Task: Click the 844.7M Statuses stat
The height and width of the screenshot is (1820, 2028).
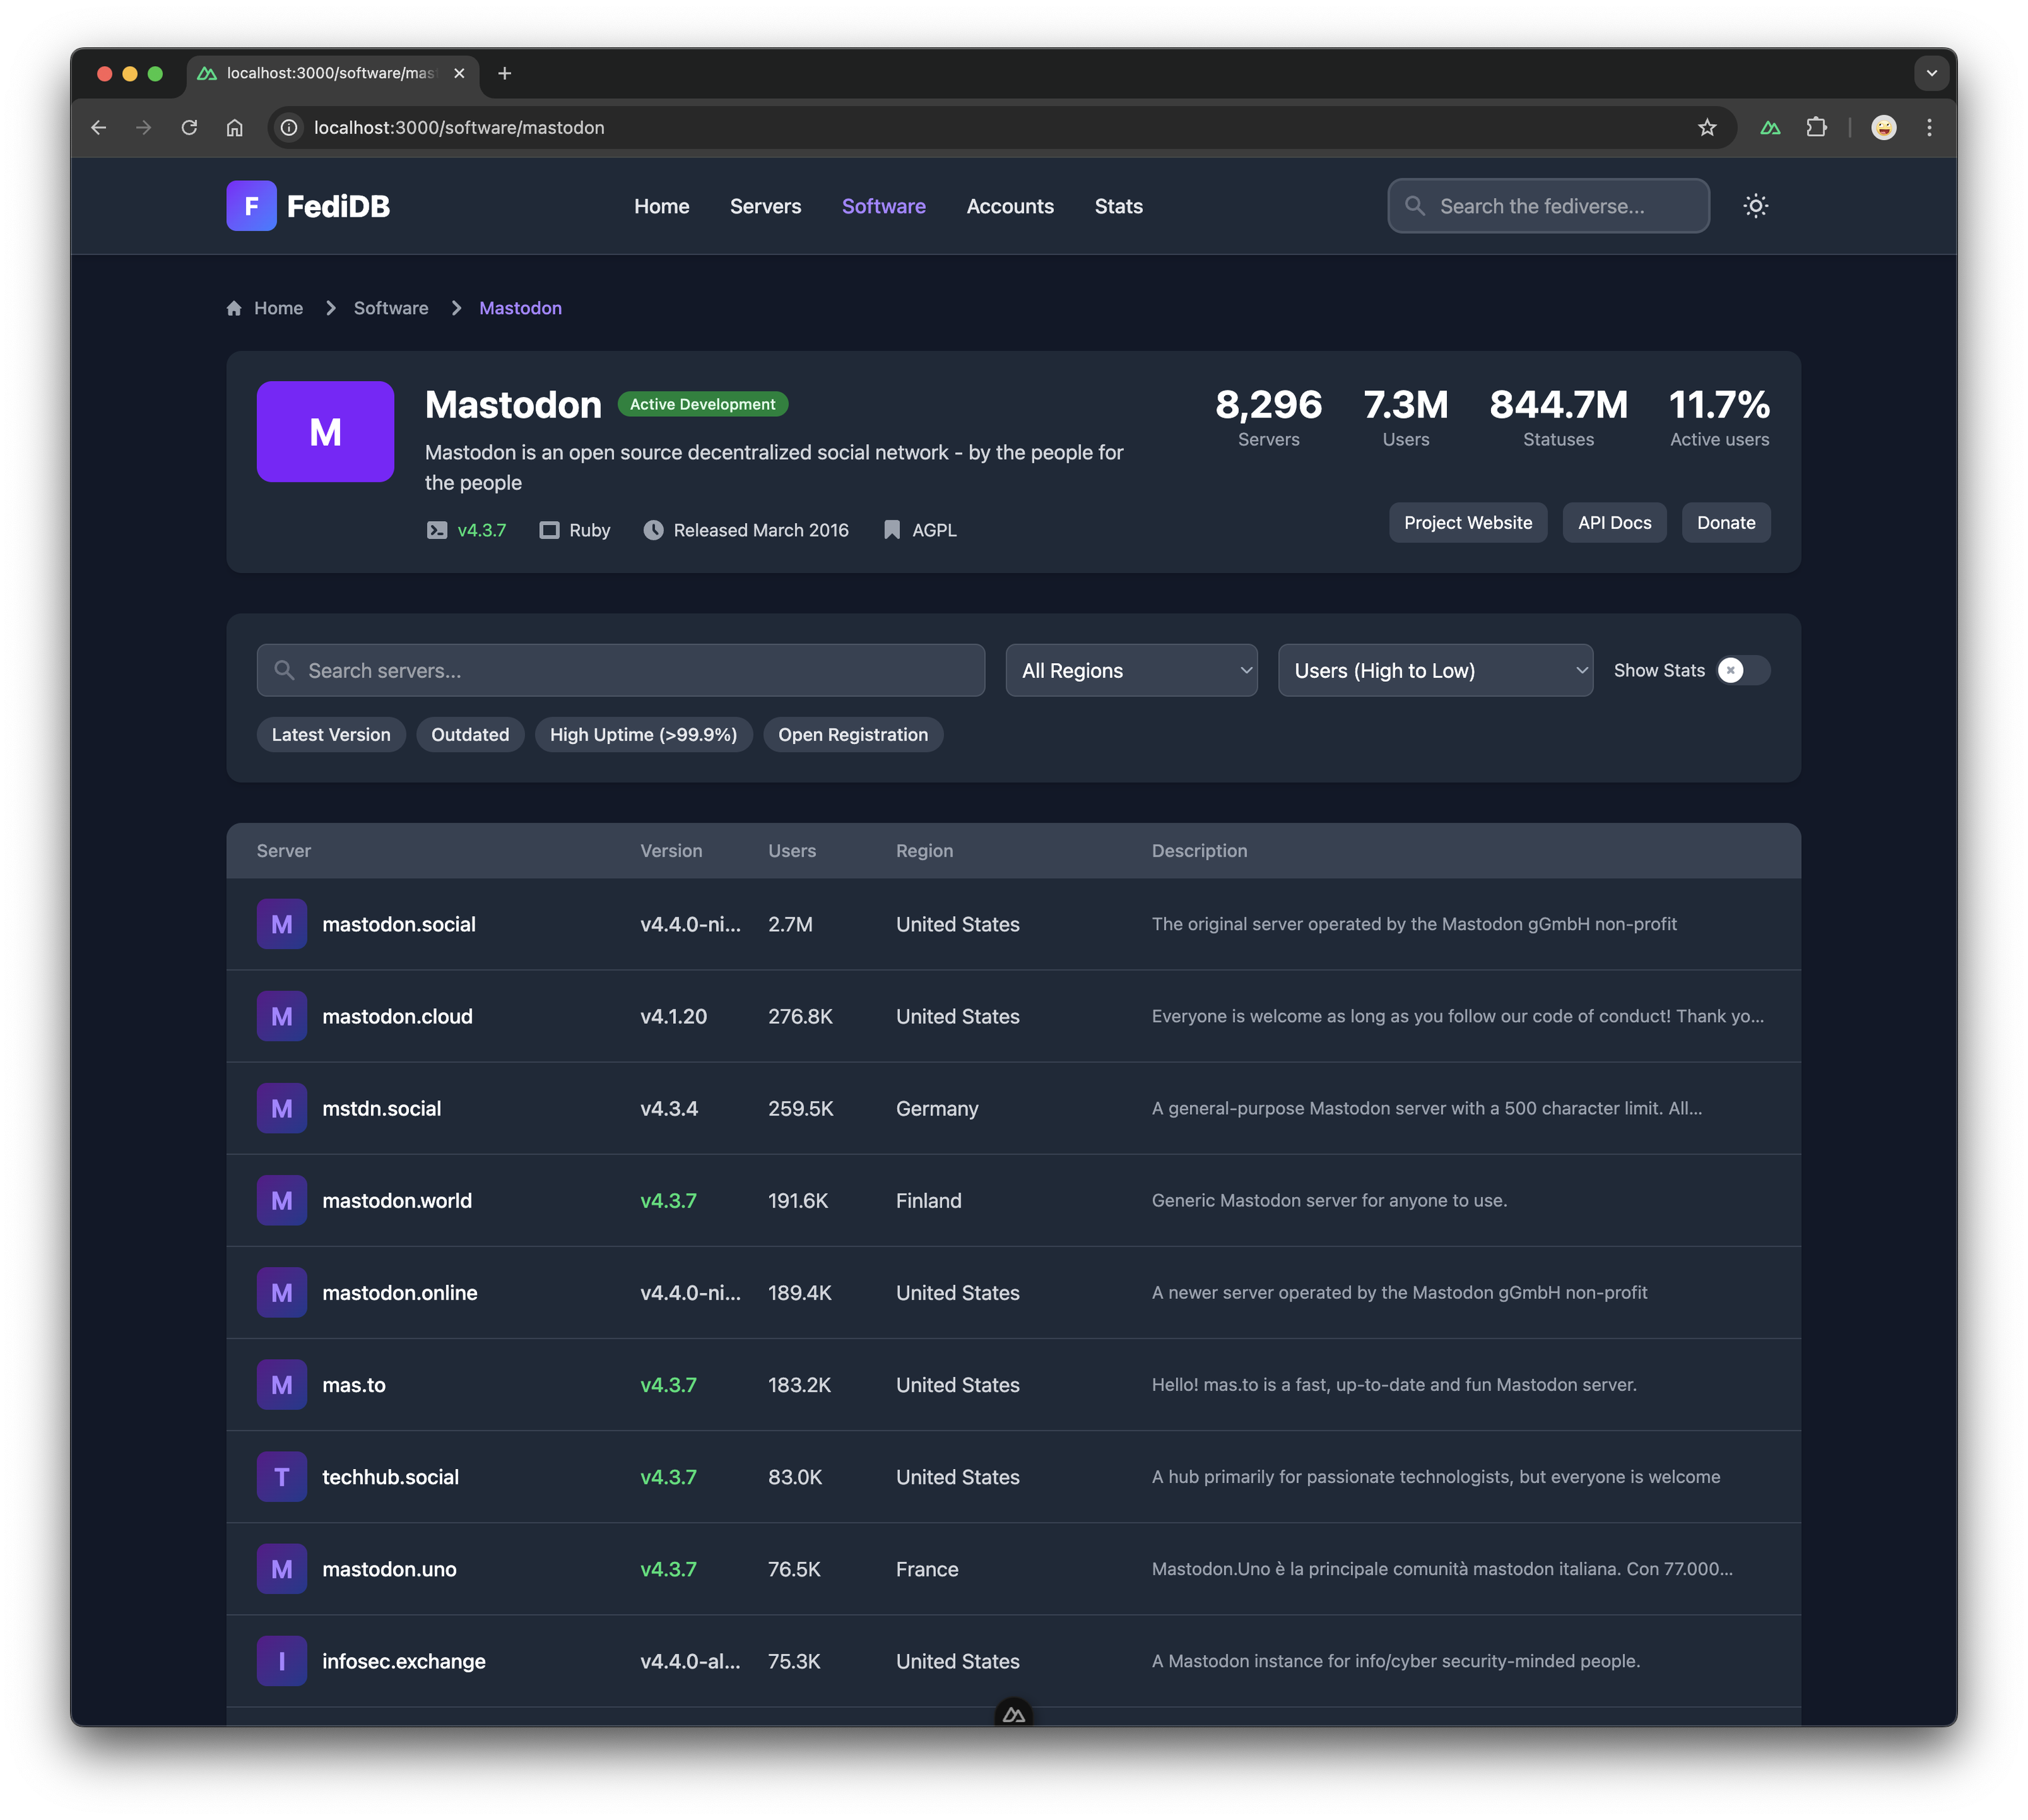Action: [1558, 417]
